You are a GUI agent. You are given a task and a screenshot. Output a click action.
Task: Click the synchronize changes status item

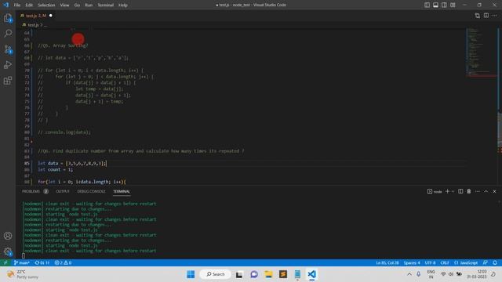(x=42, y=263)
